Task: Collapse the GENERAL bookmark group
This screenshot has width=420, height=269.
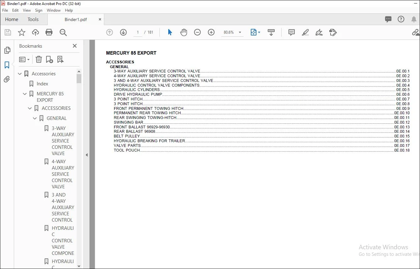Action: coord(35,118)
